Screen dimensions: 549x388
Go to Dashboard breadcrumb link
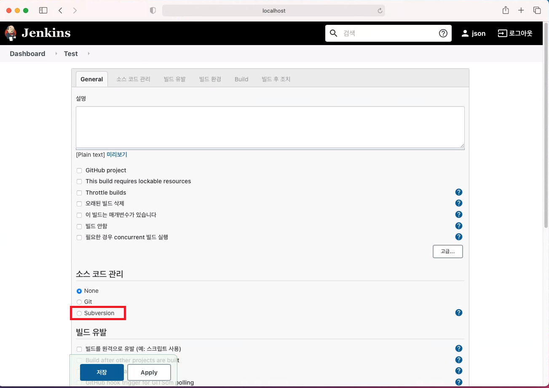[27, 54]
